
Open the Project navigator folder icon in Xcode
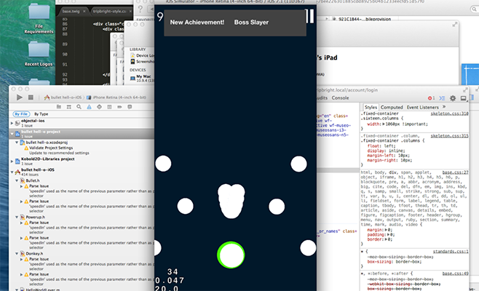point(59,107)
